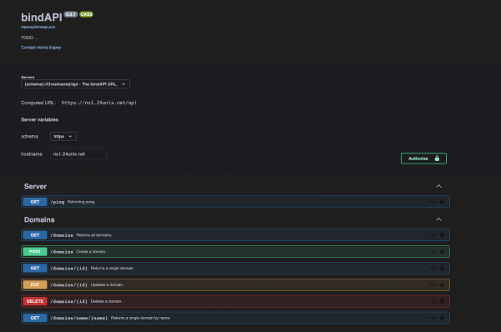Expand DELETE /domains/{id} operation chevron
Viewport: 501px width, 332px height.
[x=433, y=301]
